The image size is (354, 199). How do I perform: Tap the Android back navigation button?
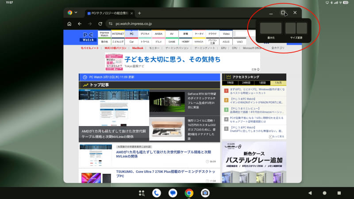coord(310,193)
